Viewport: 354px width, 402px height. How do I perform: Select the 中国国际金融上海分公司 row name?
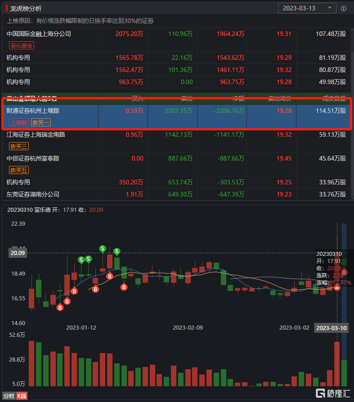(39, 34)
